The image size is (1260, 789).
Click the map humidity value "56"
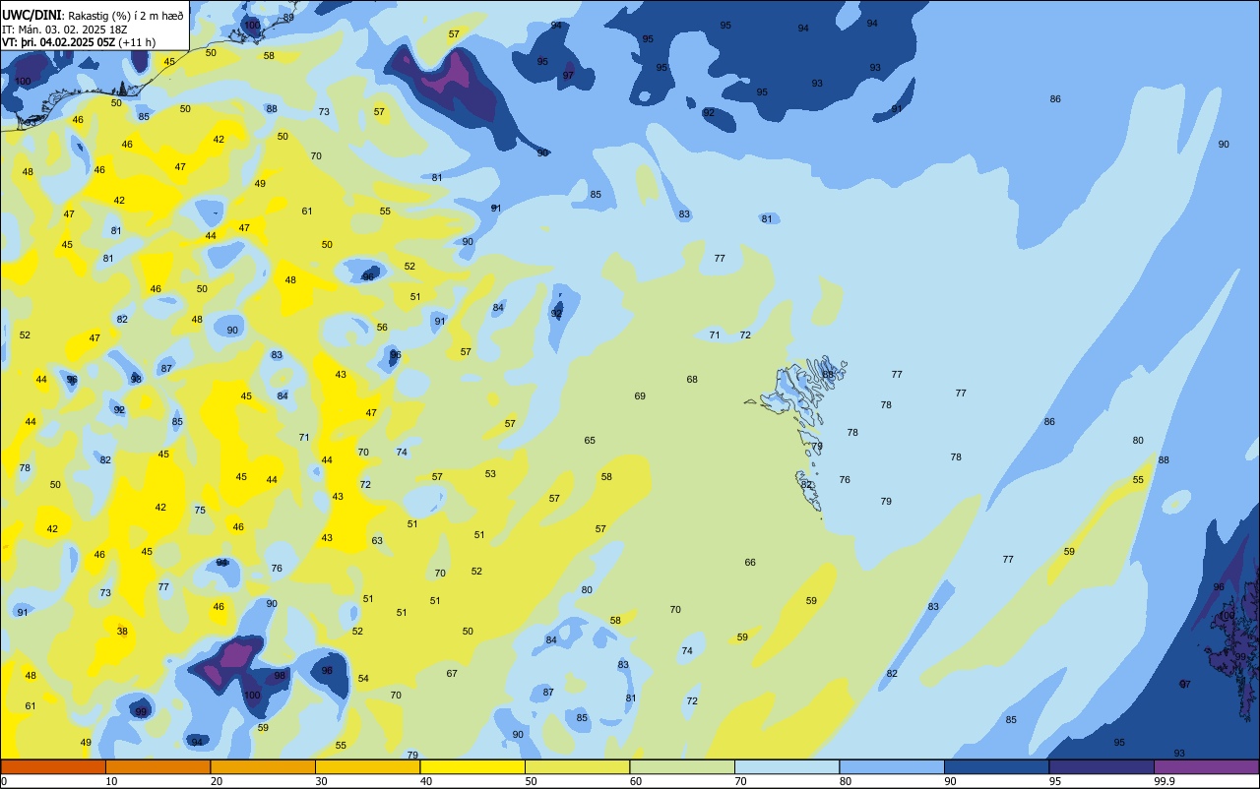pos(382,328)
